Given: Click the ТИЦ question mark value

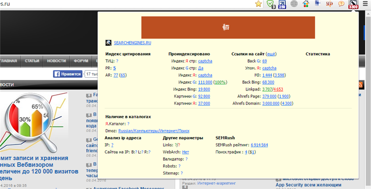Looking at the screenshot, I should coord(117,61).
